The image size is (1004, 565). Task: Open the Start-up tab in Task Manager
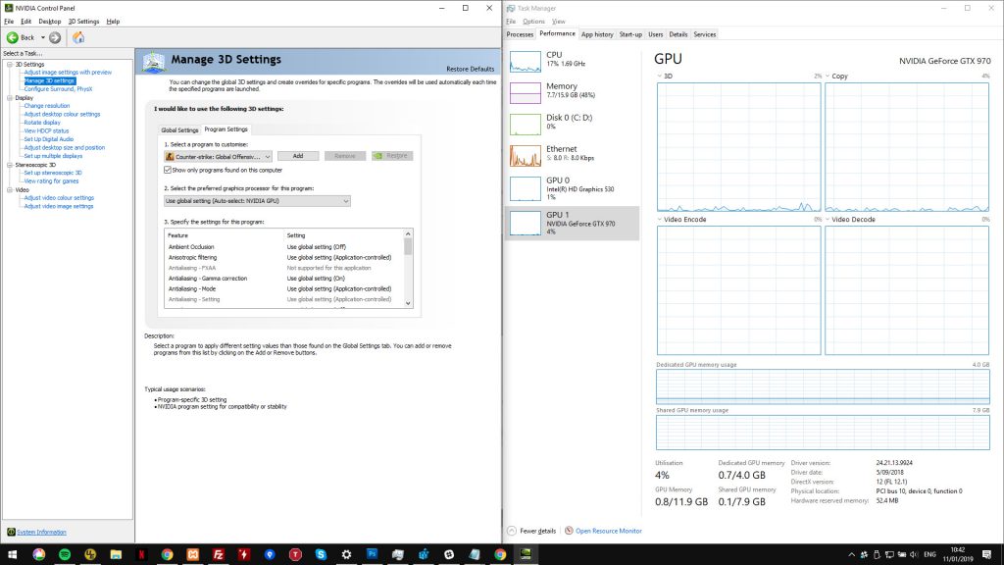pyautogui.click(x=630, y=34)
